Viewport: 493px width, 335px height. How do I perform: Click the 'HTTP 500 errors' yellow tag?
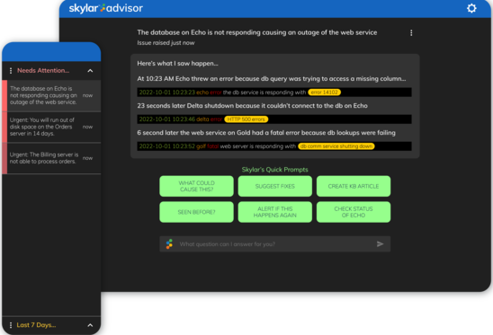click(246, 119)
